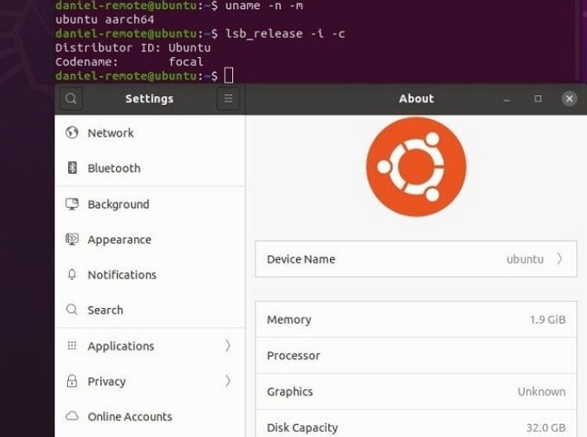This screenshot has height=437, width=587.
Task: Select Background in settings sidebar
Action: [150, 204]
